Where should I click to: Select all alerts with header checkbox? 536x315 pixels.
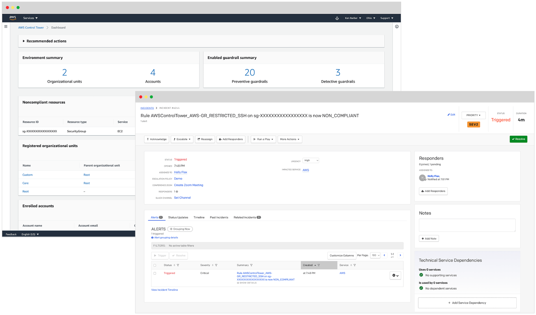pos(155,265)
